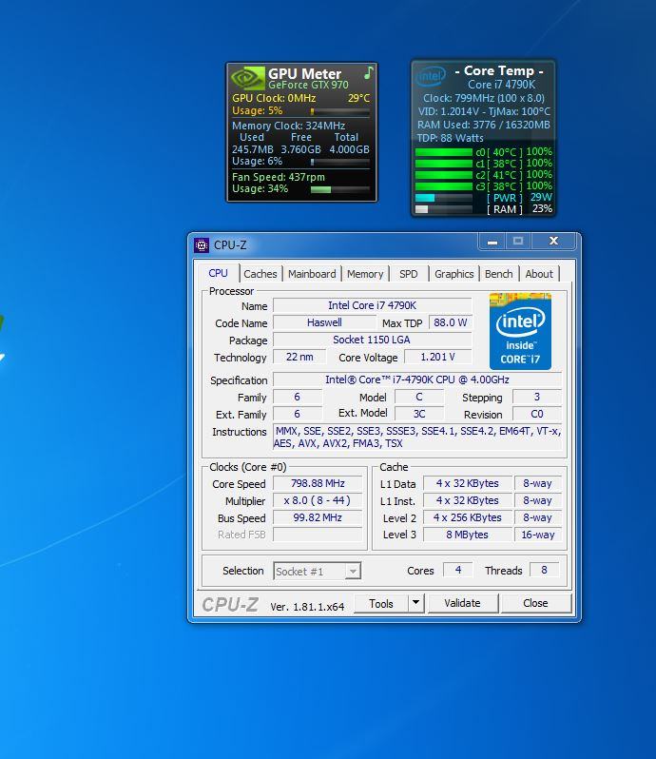This screenshot has height=759, width=656.
Task: Click the GPU usage 5% bar
Action: click(x=340, y=111)
